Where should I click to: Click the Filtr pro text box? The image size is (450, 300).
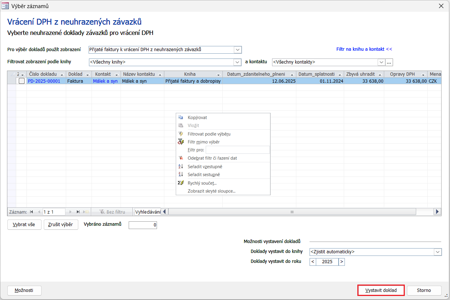(238, 150)
